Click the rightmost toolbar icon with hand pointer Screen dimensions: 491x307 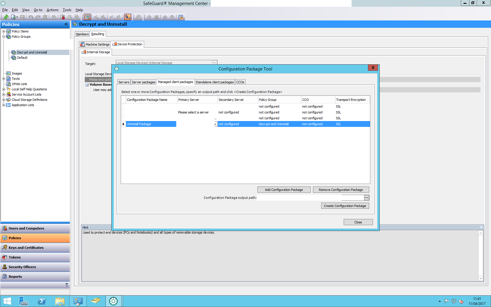[181, 17]
